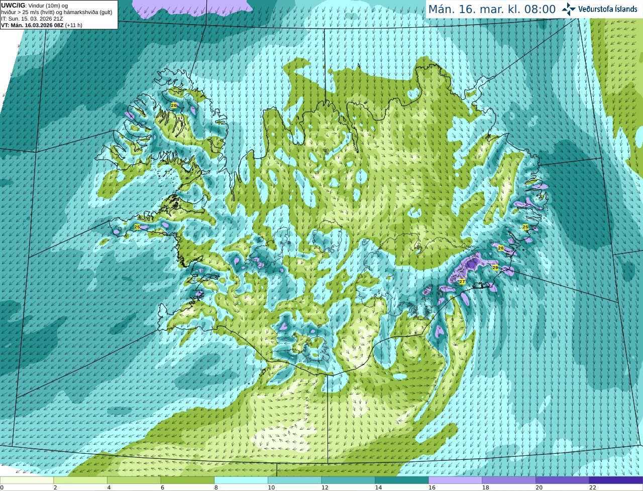Image resolution: width=643 pixels, height=491 pixels.
Task: Click the yellow 26 gust marker in the east
Action: pos(500,248)
